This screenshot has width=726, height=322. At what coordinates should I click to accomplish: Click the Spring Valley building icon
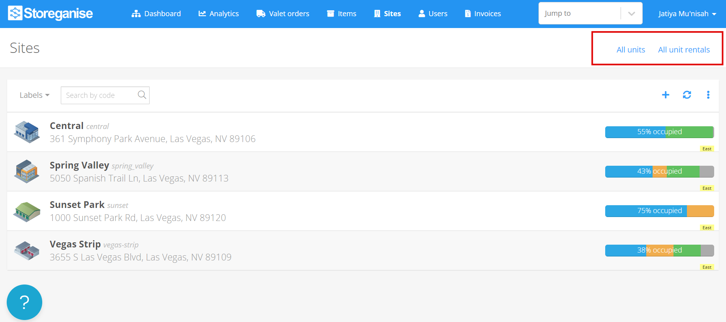(27, 171)
